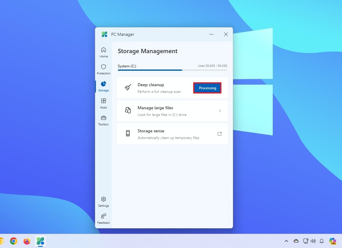Expand Manage large files via its chevron
Screen dimensions: 342x248
(x=220, y=111)
